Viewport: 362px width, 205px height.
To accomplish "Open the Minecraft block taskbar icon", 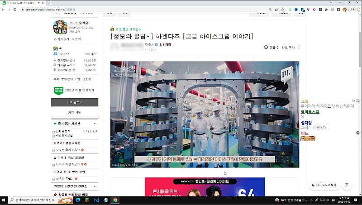I will click(87, 200).
